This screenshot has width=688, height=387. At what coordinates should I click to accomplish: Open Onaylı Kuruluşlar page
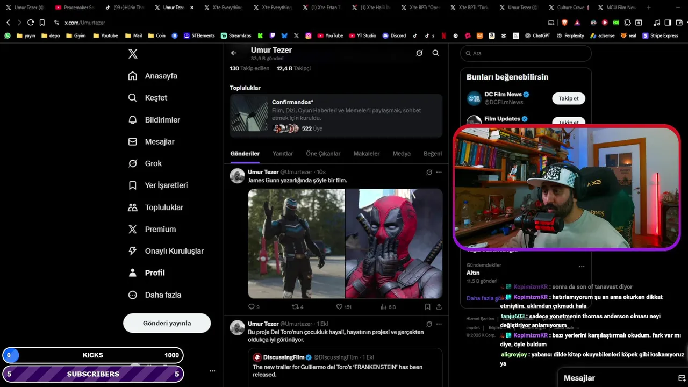click(x=166, y=251)
